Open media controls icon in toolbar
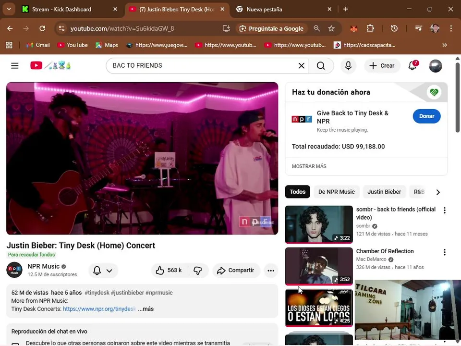This screenshot has height=346, width=461. tap(419, 28)
